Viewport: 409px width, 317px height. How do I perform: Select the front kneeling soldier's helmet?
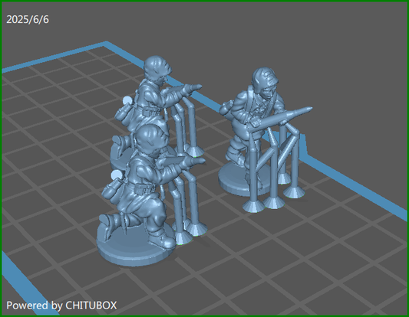[150, 138]
